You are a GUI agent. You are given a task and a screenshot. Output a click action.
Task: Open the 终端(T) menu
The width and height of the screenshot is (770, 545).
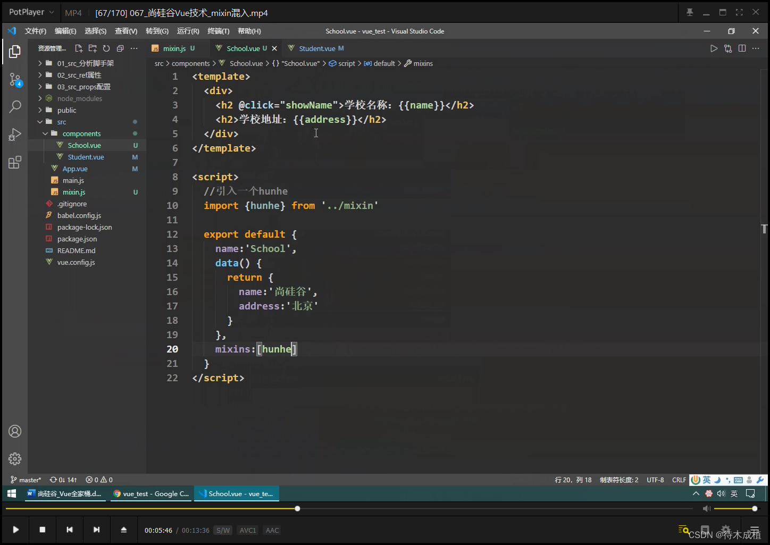[219, 31]
